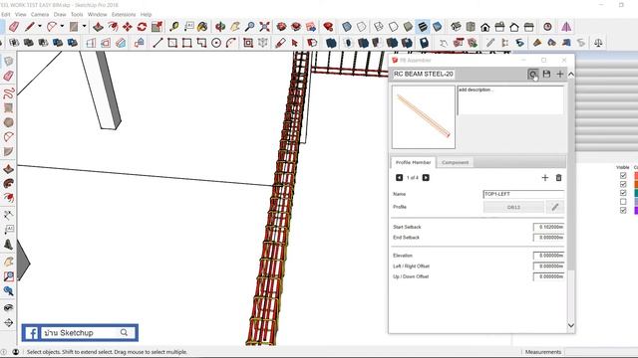The image size is (638, 358).
Task: Select the Offset tool
Action: point(113,27)
